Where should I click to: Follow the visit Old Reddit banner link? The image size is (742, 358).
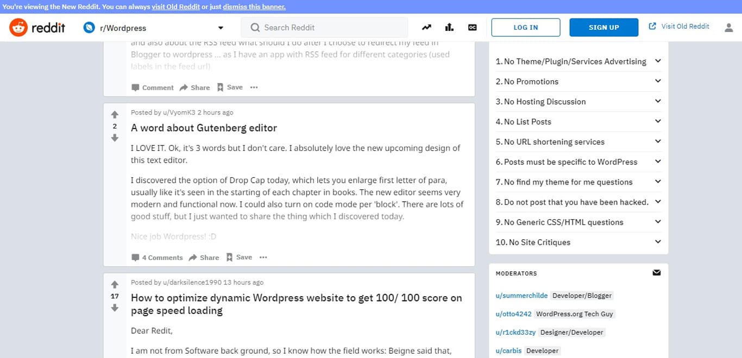pos(175,7)
